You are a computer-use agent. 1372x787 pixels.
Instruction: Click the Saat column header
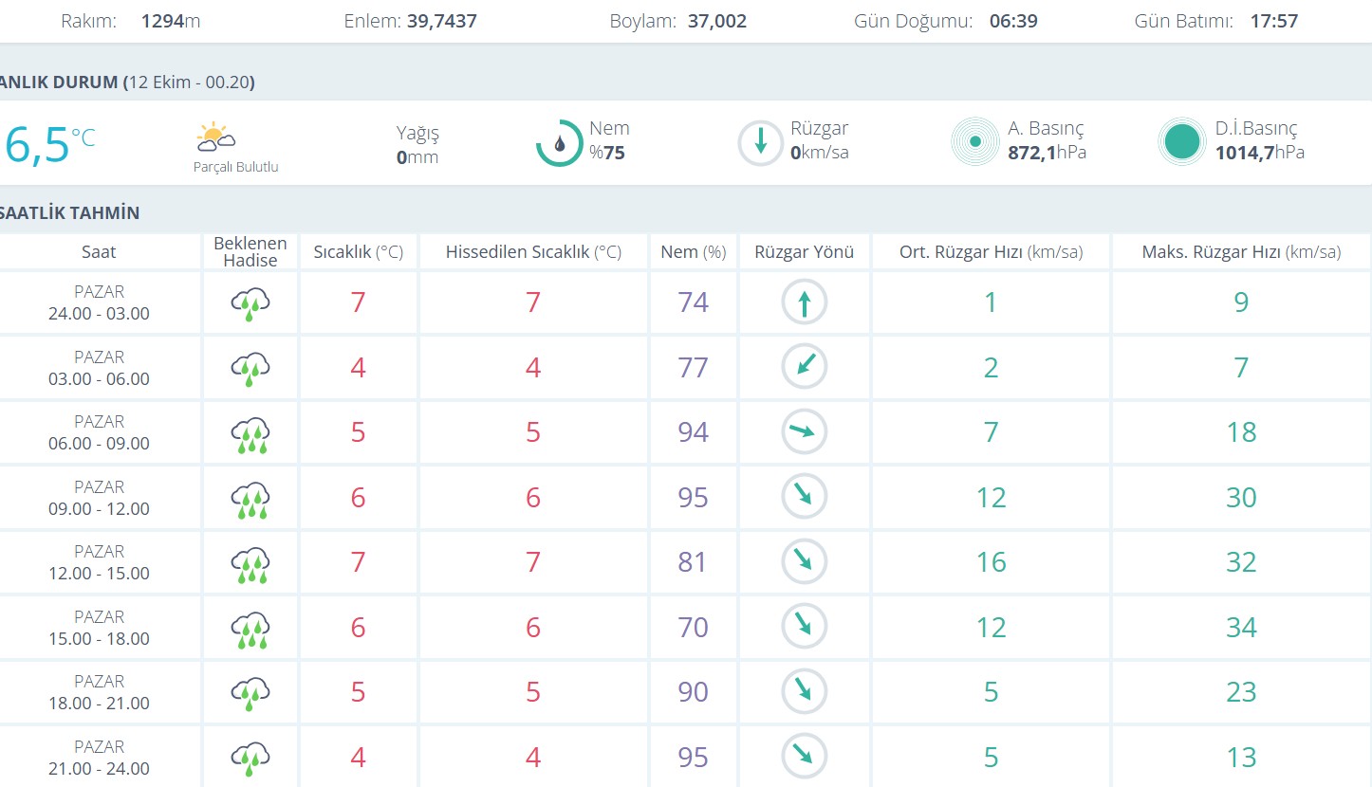click(99, 252)
